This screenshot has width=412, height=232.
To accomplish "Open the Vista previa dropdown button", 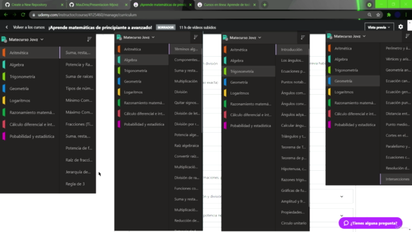I will (379, 27).
